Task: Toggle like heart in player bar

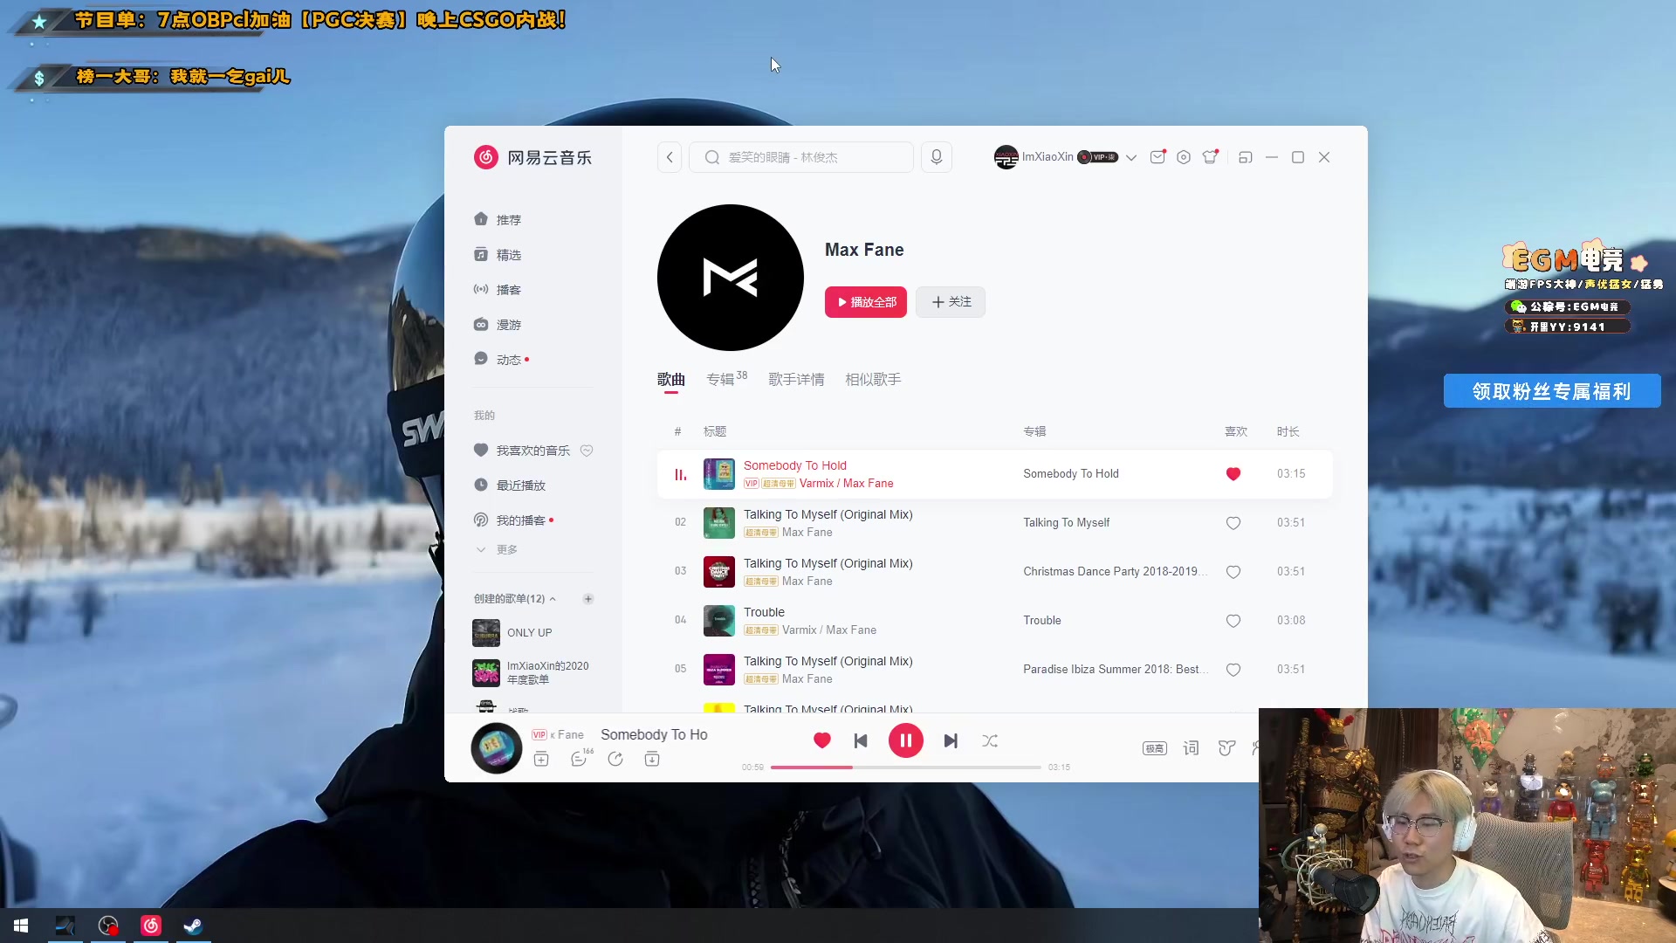Action: click(x=821, y=740)
